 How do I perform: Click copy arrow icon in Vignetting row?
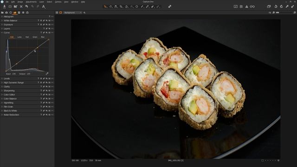click(44, 103)
